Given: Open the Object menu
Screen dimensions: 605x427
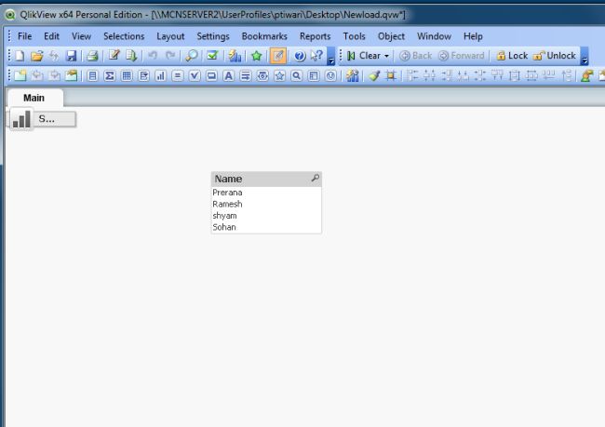Looking at the screenshot, I should [x=391, y=36].
